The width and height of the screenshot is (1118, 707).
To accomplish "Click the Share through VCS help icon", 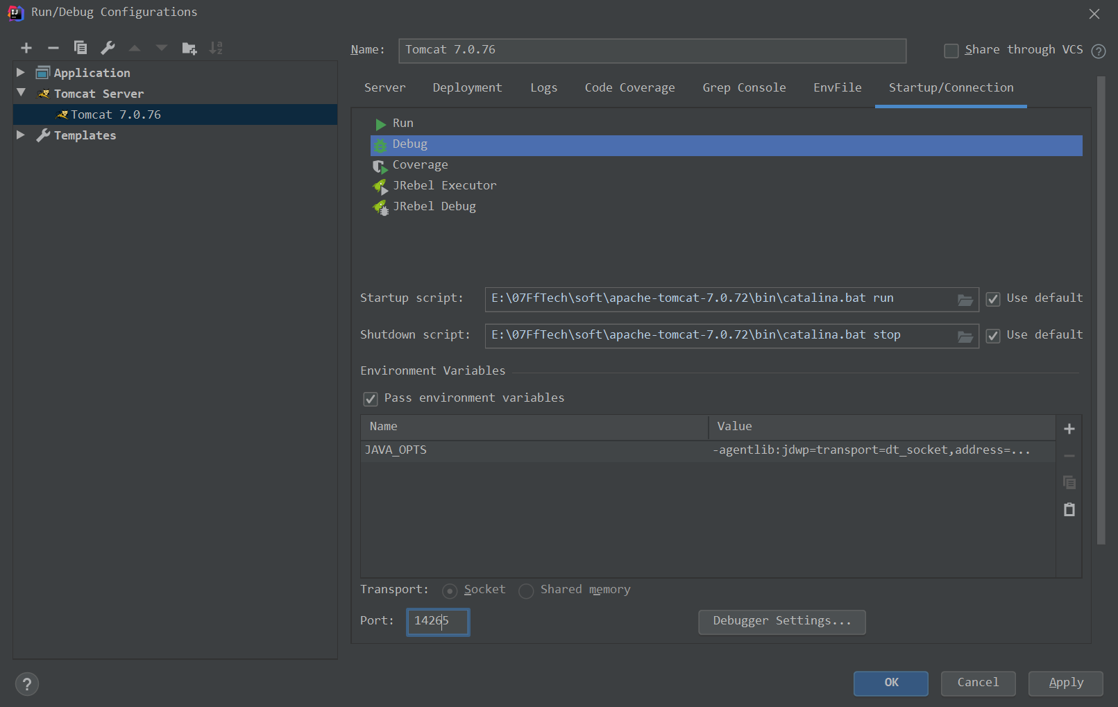I will (x=1099, y=51).
